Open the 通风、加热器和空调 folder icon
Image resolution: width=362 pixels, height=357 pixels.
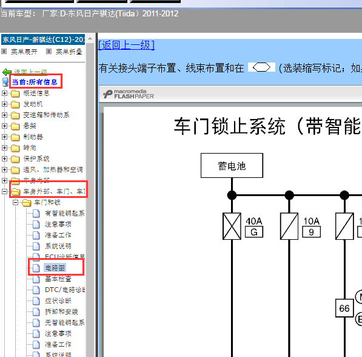[15, 170]
